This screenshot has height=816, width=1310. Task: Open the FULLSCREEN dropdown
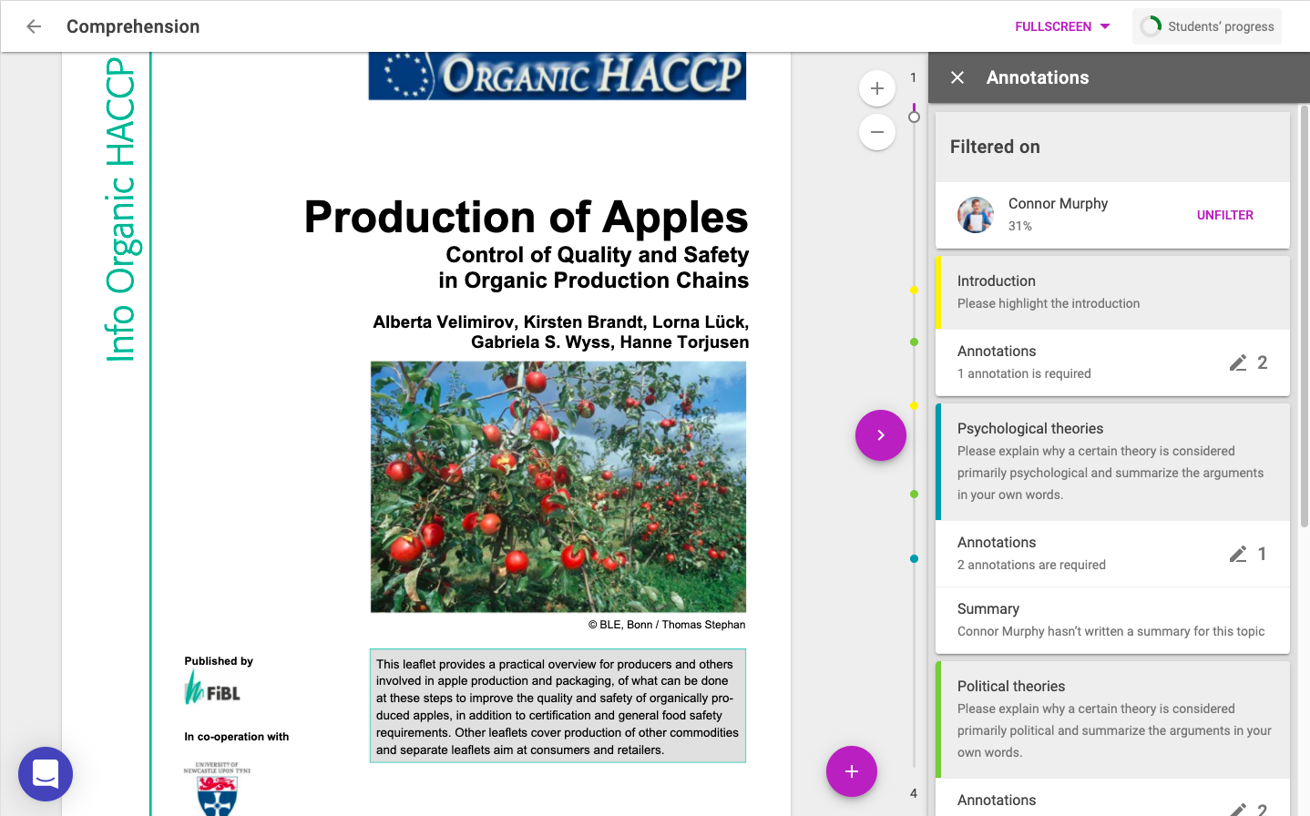tap(1062, 26)
